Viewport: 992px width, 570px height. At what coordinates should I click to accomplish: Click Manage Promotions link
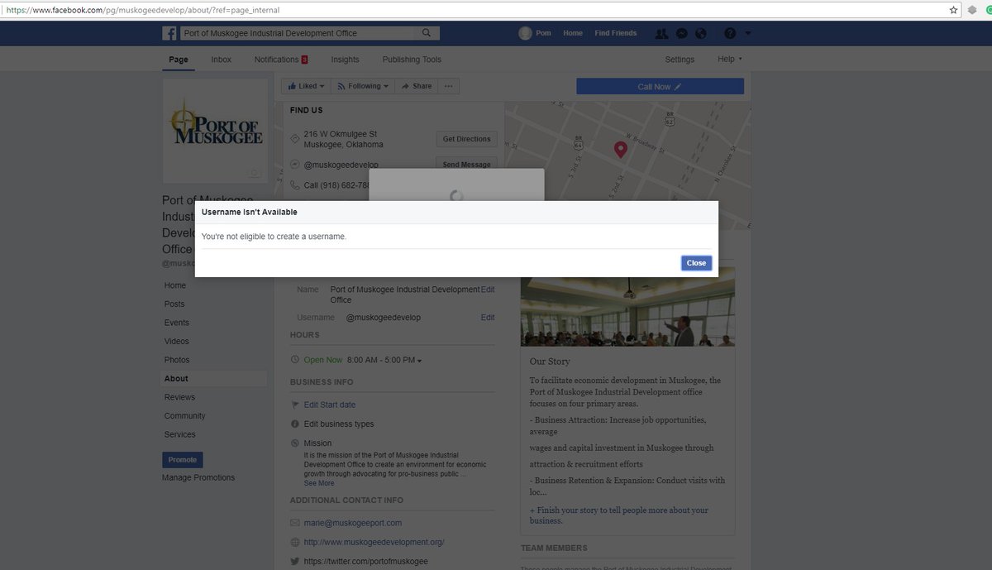pyautogui.click(x=198, y=477)
